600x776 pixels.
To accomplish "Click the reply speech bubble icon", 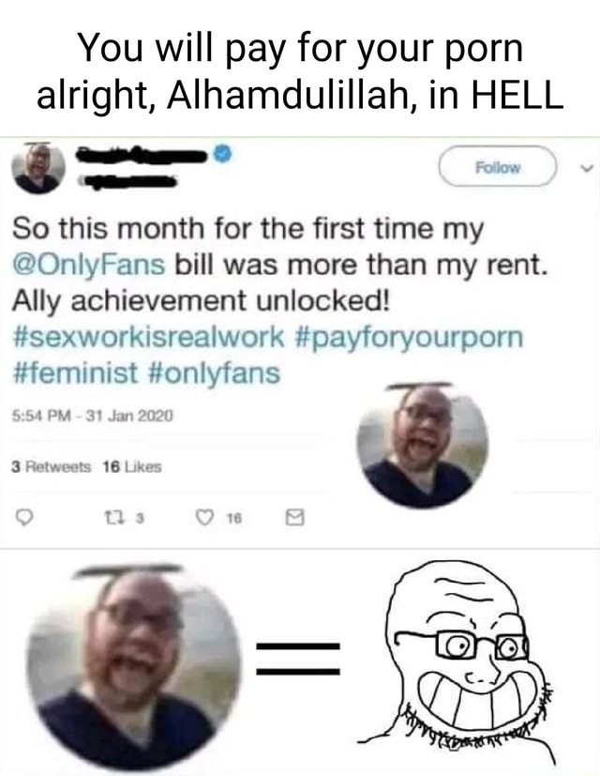I will click(x=23, y=518).
